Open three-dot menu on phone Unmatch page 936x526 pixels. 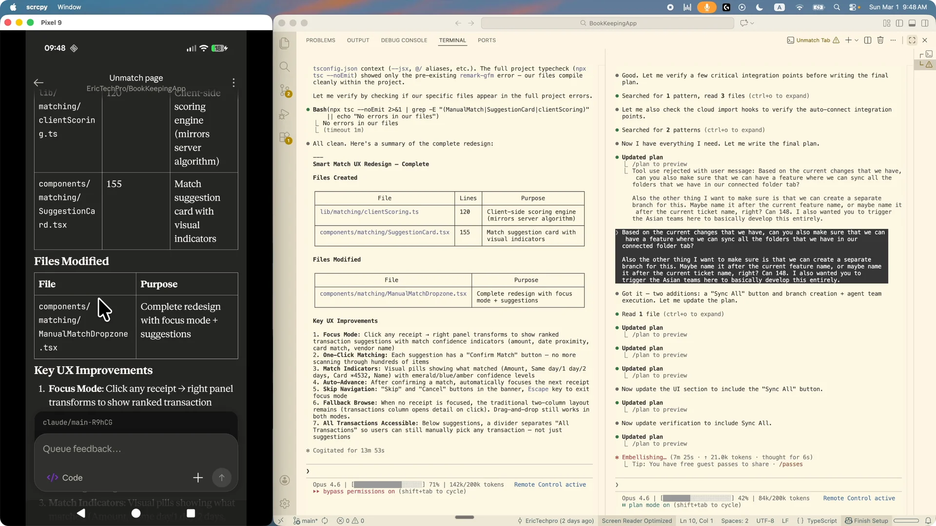point(234,82)
